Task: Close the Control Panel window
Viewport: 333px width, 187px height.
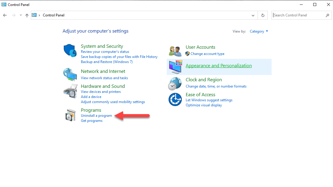Action: (x=328, y=4)
